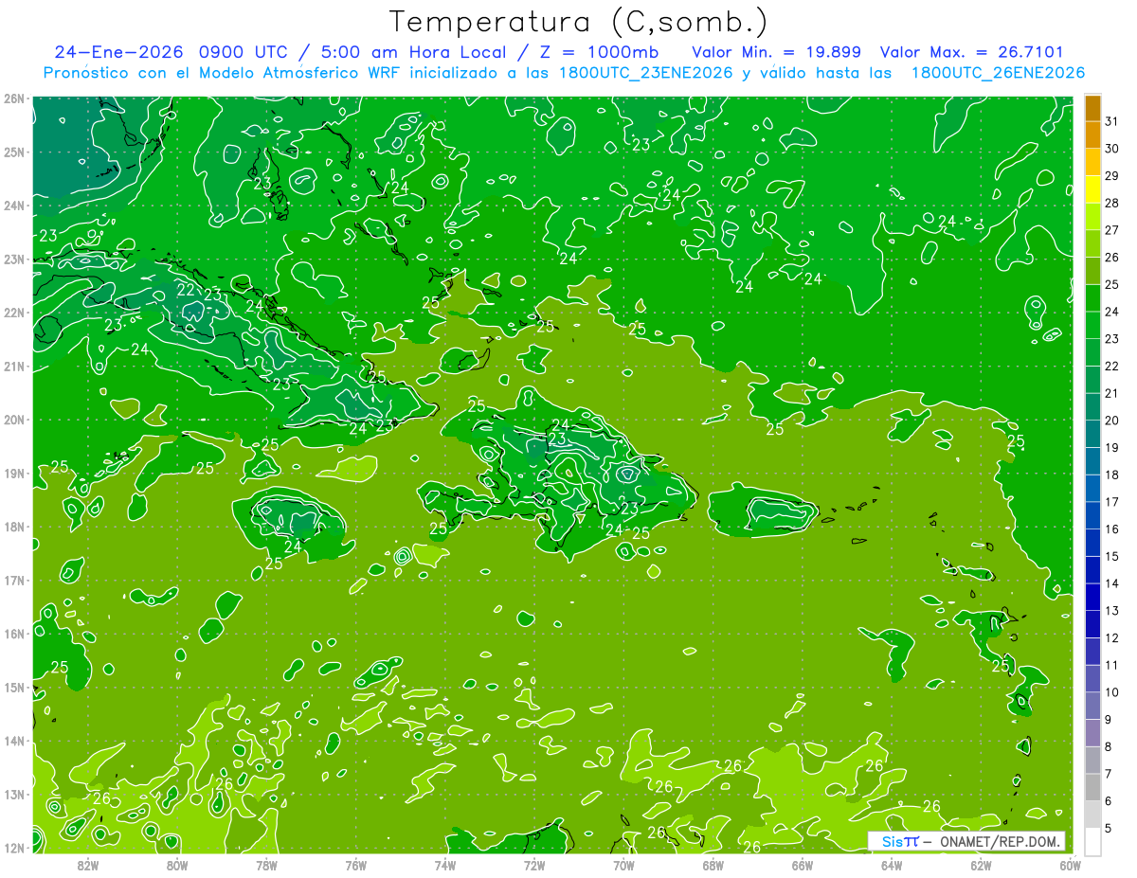Click the longitude label '80W'
Viewport: 1137px width, 878px height.
[x=177, y=865]
